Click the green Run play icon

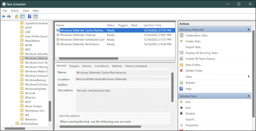[181, 102]
